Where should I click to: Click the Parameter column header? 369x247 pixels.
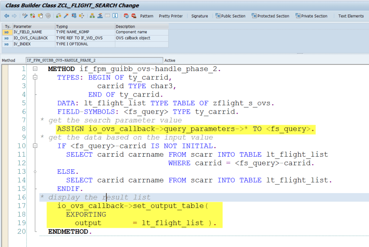tap(34, 27)
